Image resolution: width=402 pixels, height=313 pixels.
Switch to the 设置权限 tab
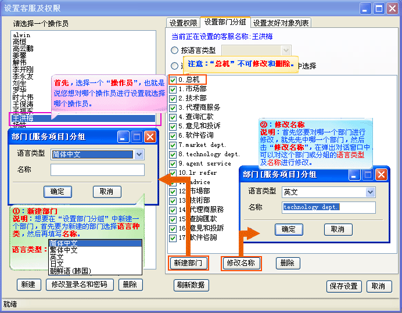[184, 23]
